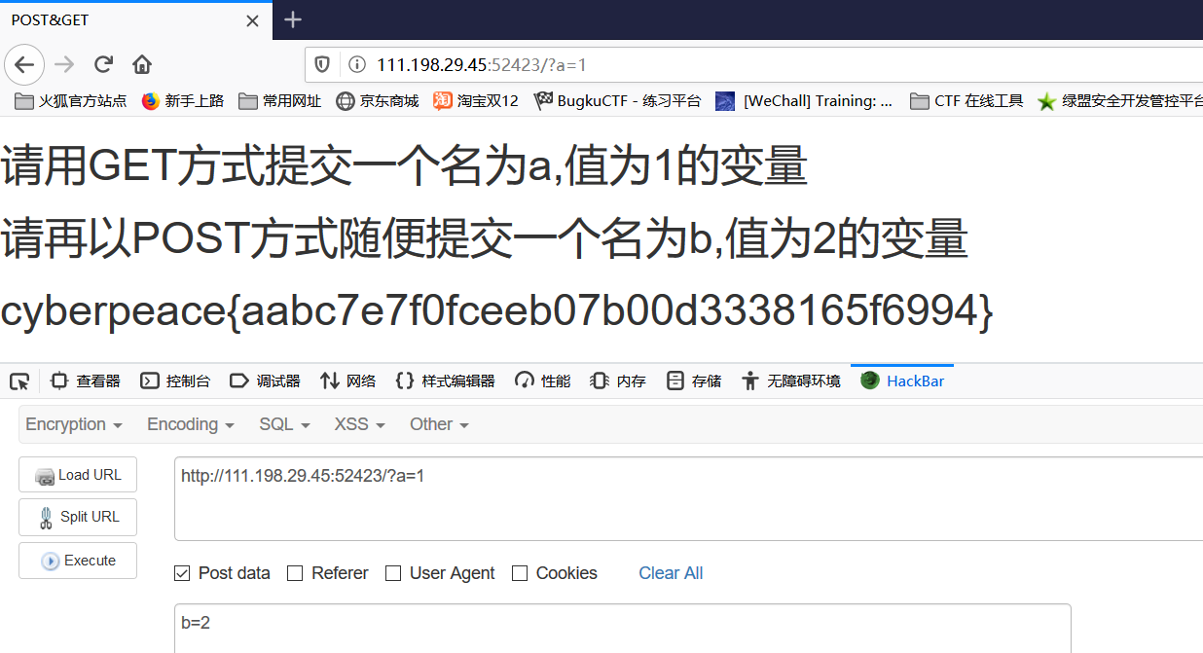1203x653 pixels.
Task: Click the browser address bar
Action: pyautogui.click(x=754, y=65)
